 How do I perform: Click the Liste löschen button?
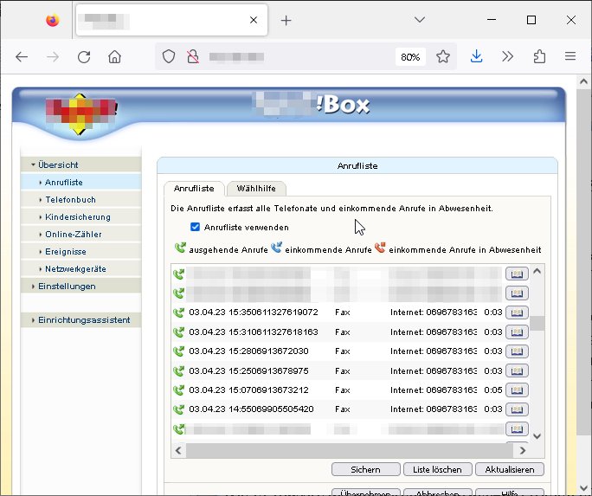[438, 469]
